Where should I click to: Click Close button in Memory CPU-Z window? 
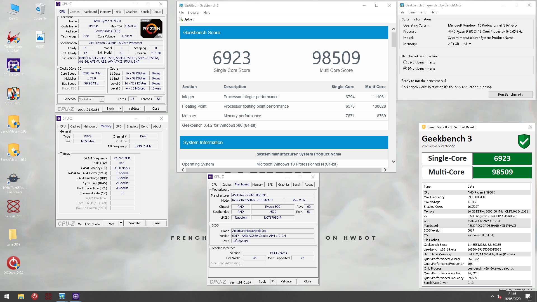click(x=156, y=223)
